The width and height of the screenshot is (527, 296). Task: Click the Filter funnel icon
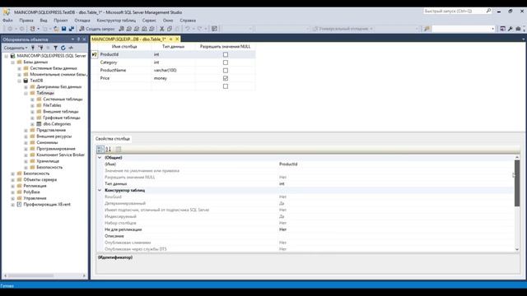coord(55,48)
